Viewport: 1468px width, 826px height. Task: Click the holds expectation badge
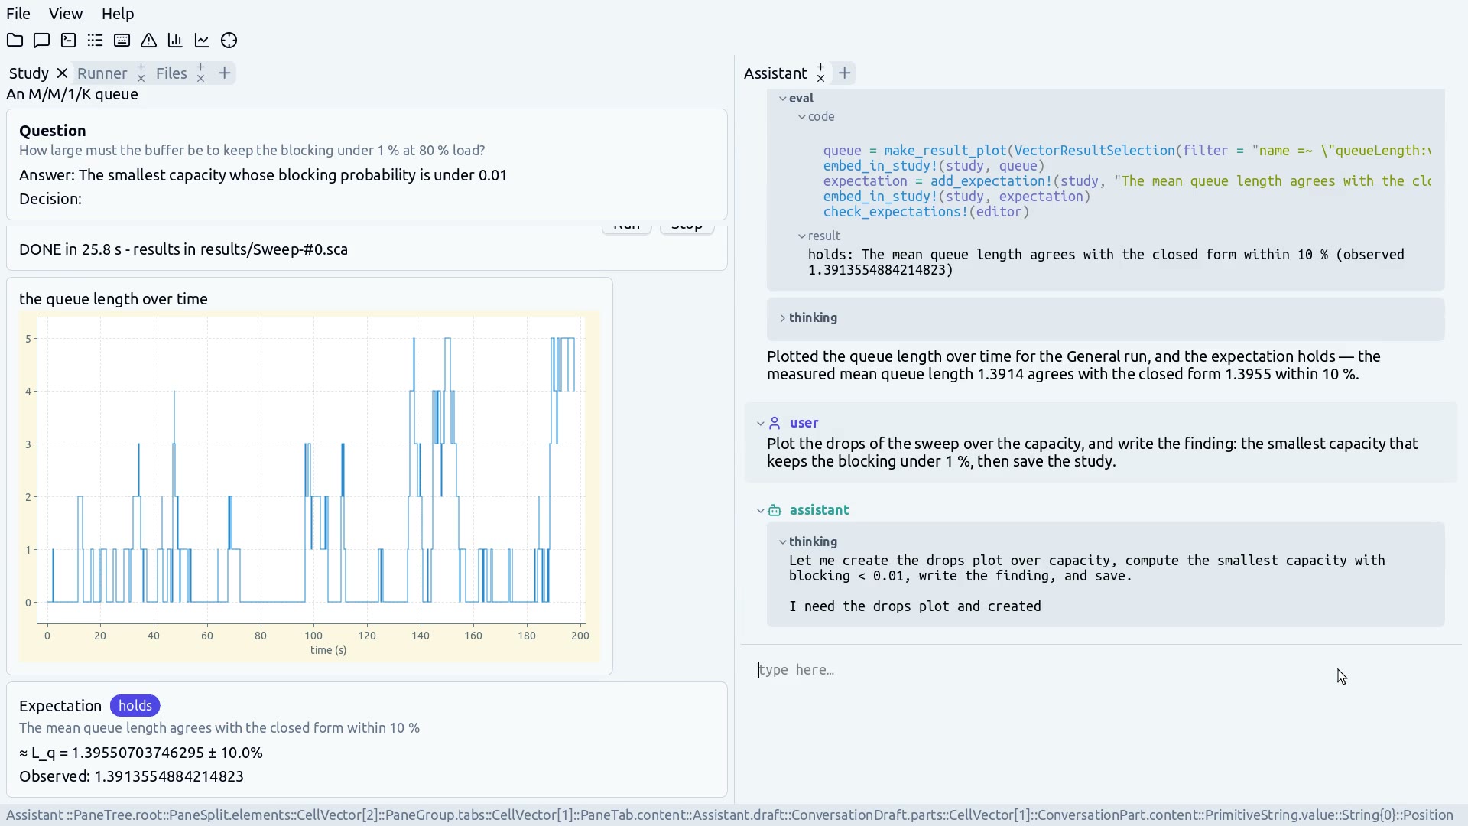point(135,706)
